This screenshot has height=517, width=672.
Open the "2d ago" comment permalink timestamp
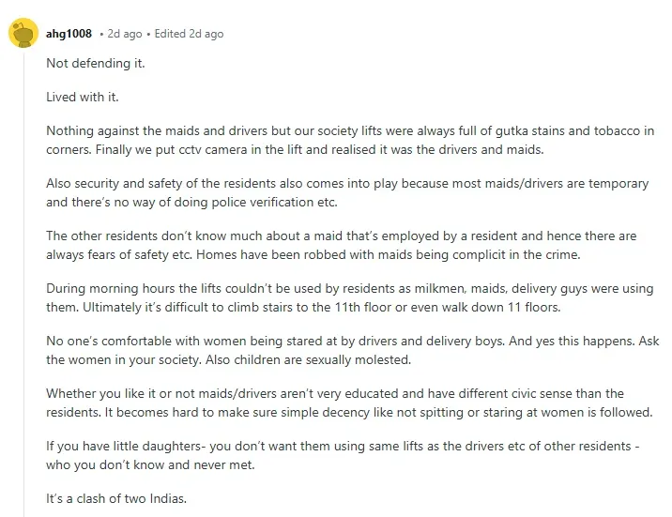[x=124, y=34]
